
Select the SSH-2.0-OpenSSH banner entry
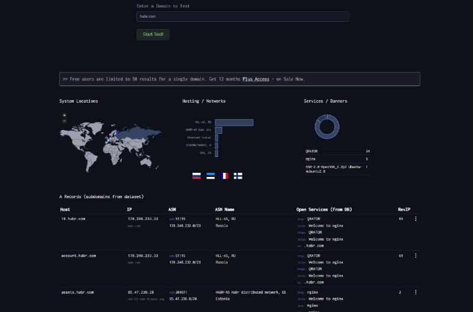pos(338,169)
